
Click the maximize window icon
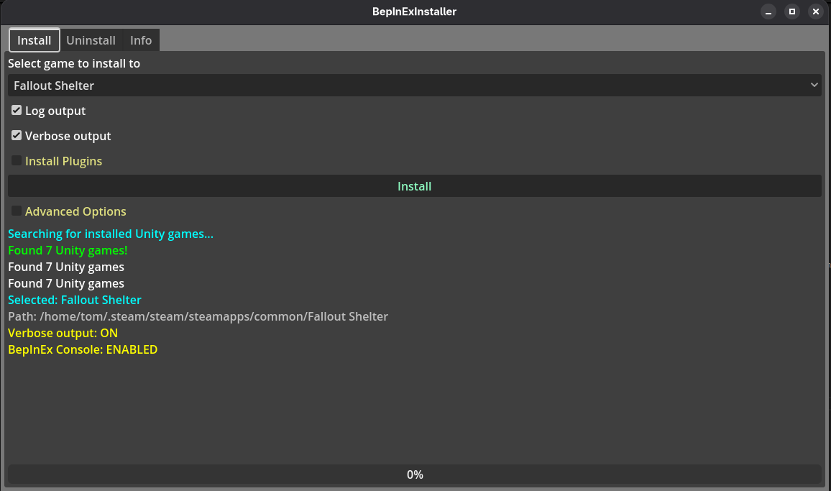pyautogui.click(x=792, y=12)
